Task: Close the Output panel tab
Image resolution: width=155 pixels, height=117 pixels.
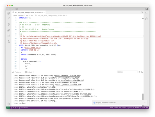Action: pos(34,72)
